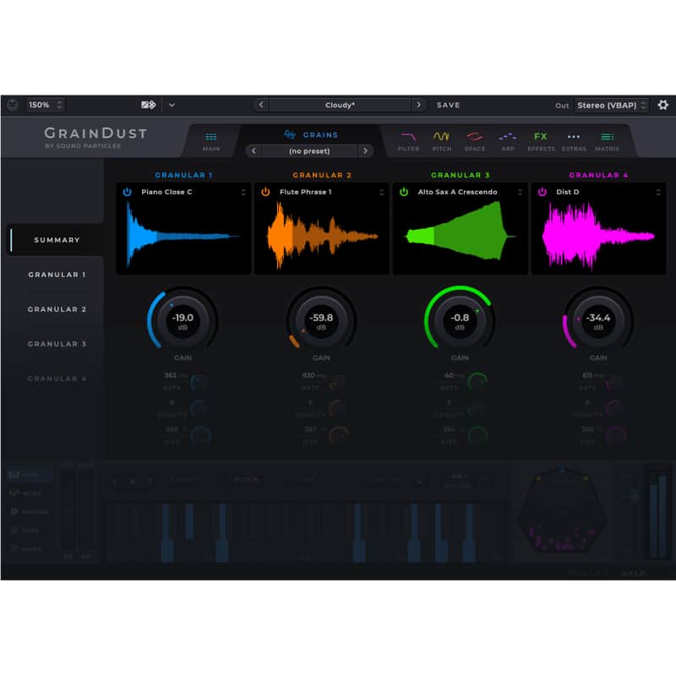Open randomize options dropdown chevron

pos(172,105)
